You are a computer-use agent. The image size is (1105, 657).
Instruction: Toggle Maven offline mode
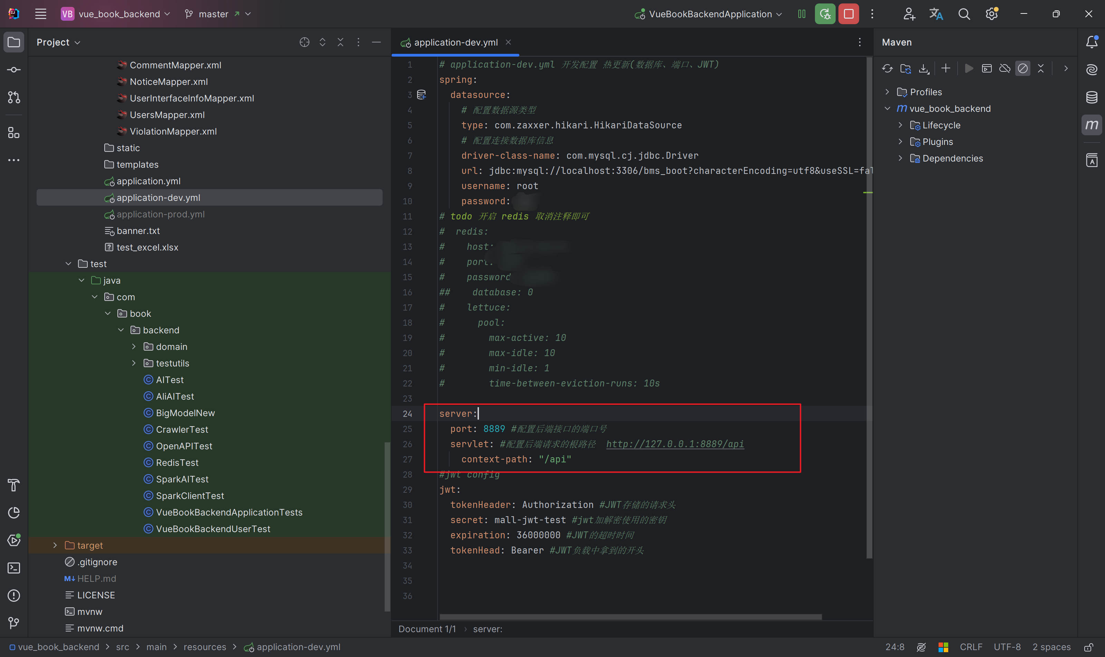coord(1005,69)
